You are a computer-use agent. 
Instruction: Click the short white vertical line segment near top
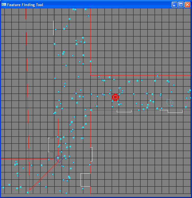coord(53,28)
